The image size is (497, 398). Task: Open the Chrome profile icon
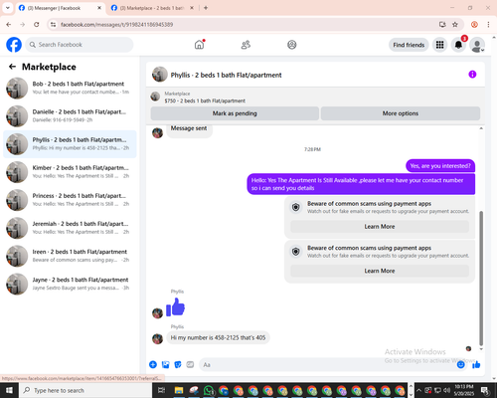pyautogui.click(x=474, y=25)
